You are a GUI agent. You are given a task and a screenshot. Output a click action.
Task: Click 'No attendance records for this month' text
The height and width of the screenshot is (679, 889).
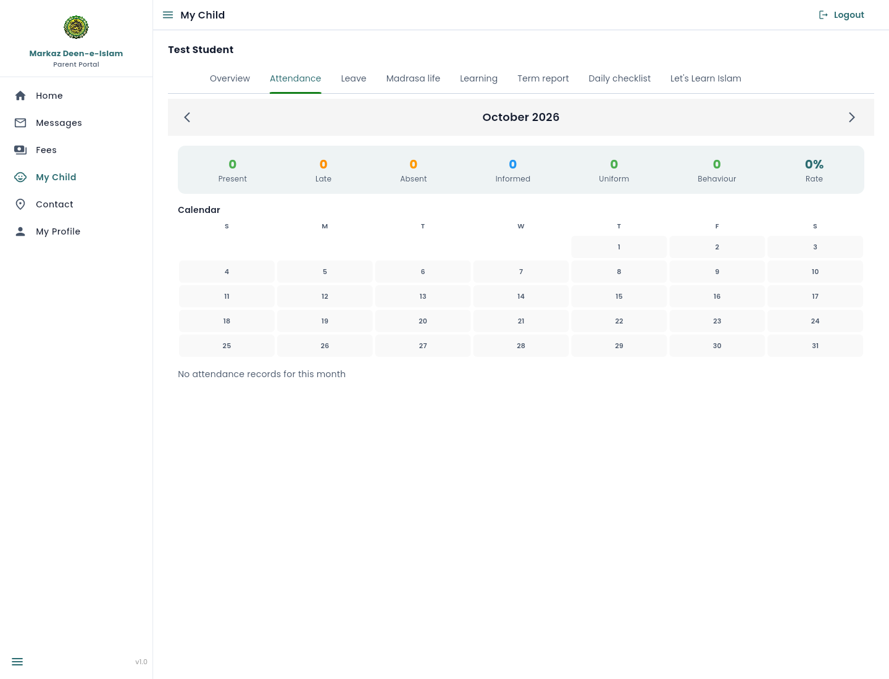[x=262, y=374]
